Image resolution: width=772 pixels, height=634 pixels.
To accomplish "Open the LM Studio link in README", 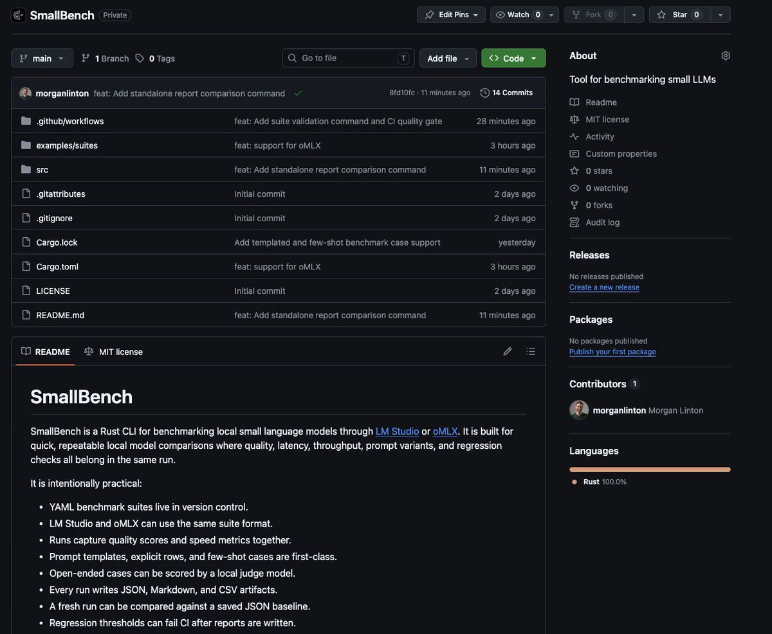I will click(397, 431).
